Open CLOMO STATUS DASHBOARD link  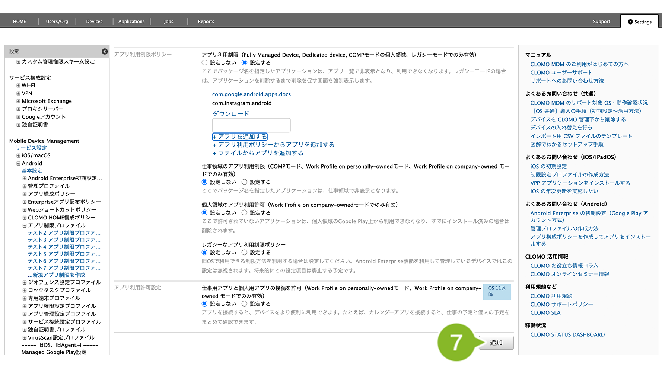(x=567, y=335)
